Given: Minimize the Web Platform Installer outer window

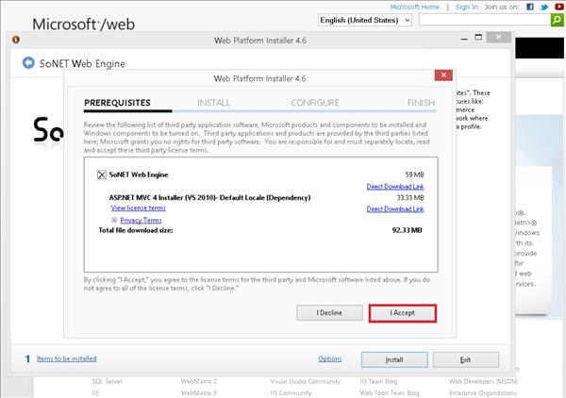Looking at the screenshot, I should coord(464,38).
